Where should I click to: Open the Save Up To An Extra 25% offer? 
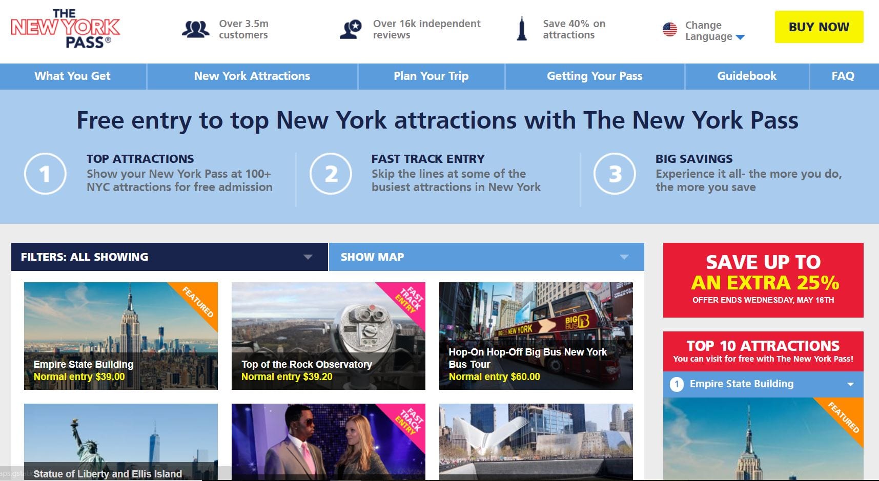(763, 280)
